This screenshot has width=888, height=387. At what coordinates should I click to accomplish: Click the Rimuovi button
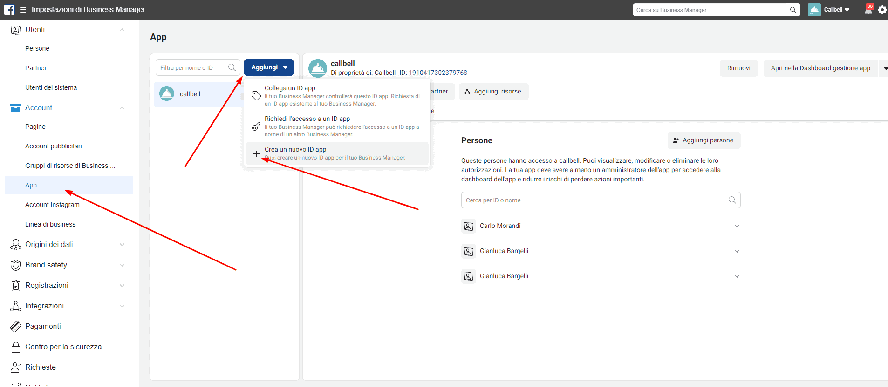click(x=738, y=68)
